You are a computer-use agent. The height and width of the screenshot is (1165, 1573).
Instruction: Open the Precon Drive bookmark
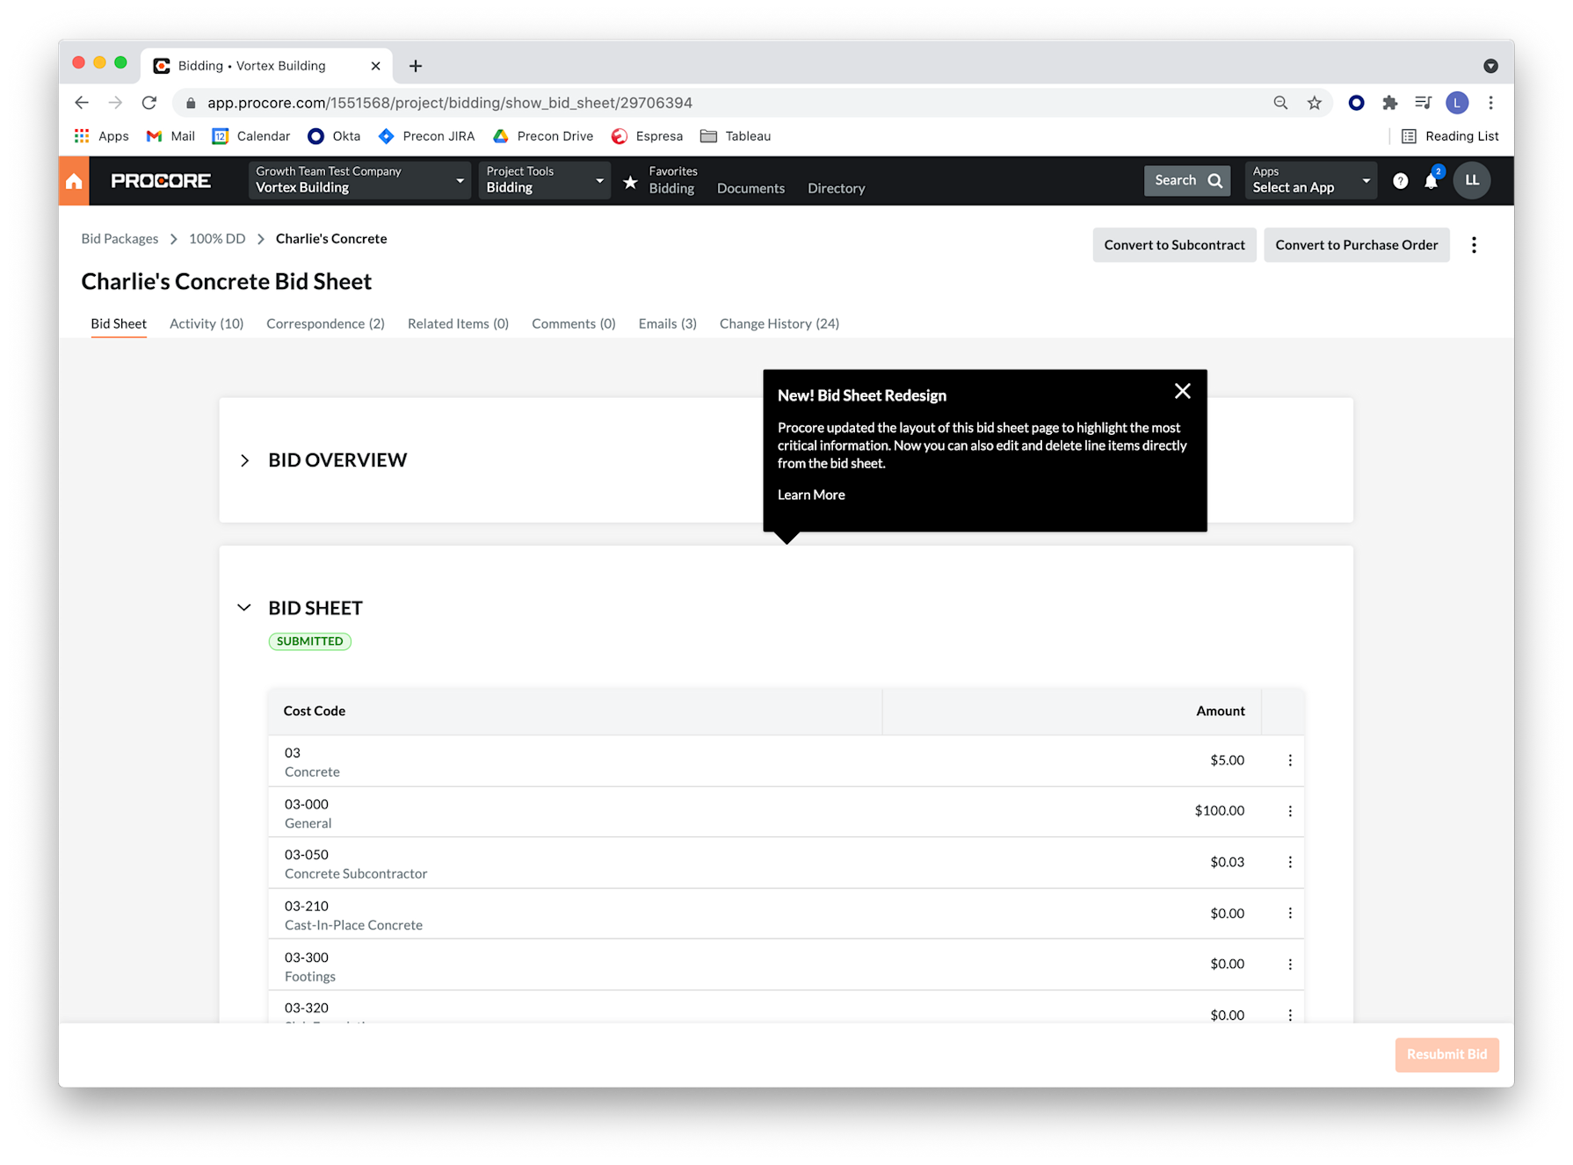543,136
